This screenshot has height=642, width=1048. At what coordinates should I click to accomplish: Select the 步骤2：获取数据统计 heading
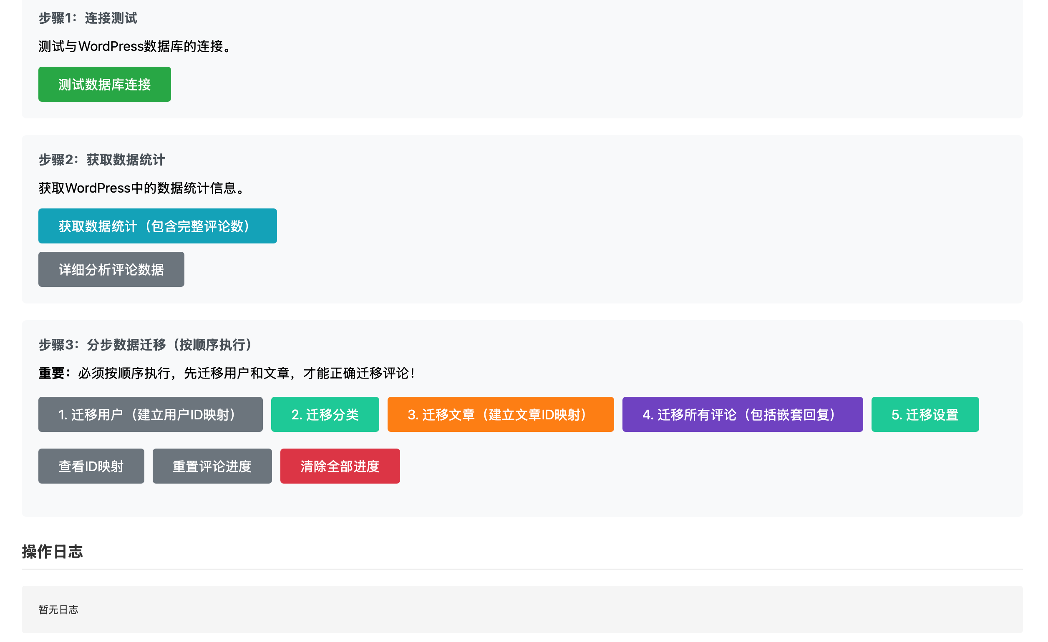(x=102, y=160)
